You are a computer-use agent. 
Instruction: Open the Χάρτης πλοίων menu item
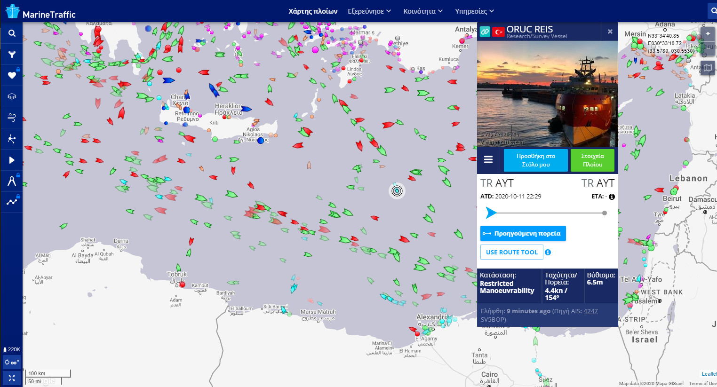tap(313, 11)
